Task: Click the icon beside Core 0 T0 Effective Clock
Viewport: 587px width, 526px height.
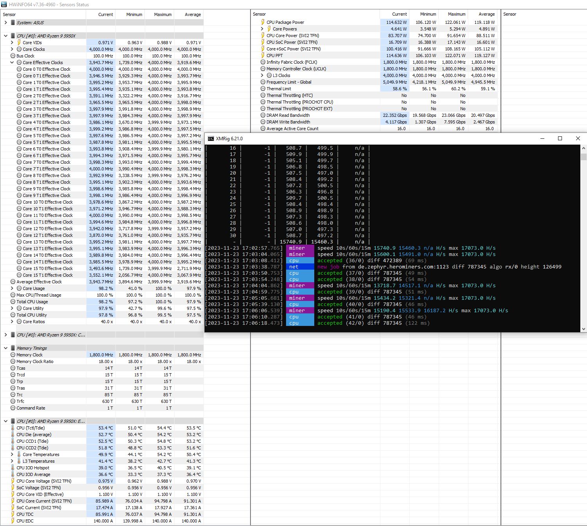Action: (19, 69)
